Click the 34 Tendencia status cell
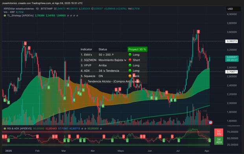The image size is (244, 154). click(109, 71)
